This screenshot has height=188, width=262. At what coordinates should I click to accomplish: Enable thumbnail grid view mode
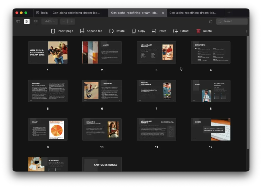click(x=27, y=21)
